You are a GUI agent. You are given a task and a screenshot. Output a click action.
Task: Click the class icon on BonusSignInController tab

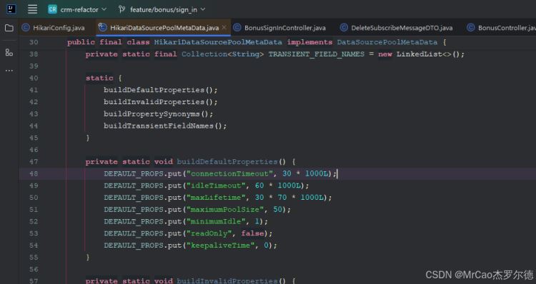coord(237,28)
